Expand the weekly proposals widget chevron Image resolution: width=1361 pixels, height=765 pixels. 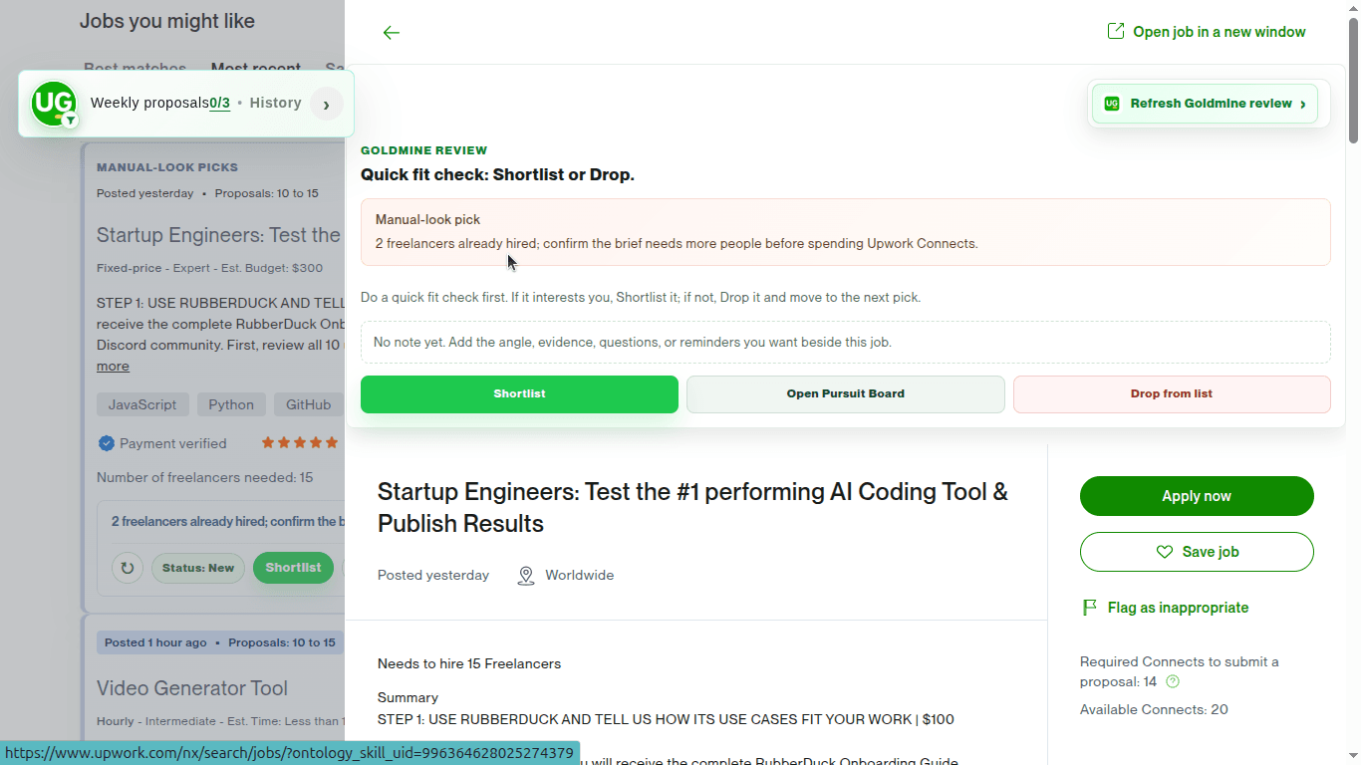pyautogui.click(x=326, y=104)
